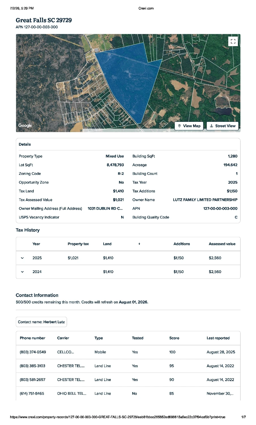Click the Additions column header
Image resolution: width=256 pixels, height=425 pixels.
[x=182, y=244]
